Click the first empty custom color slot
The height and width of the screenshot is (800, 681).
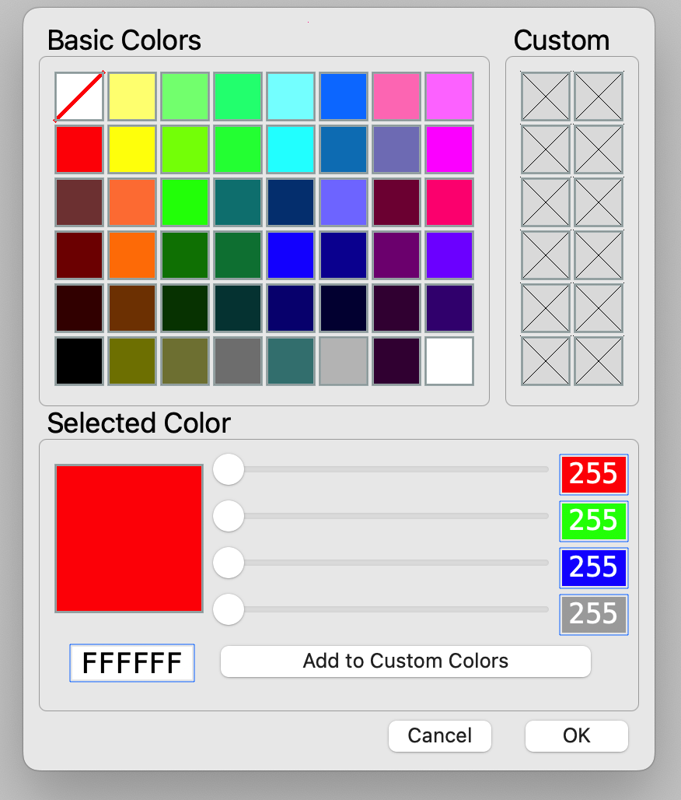[546, 96]
